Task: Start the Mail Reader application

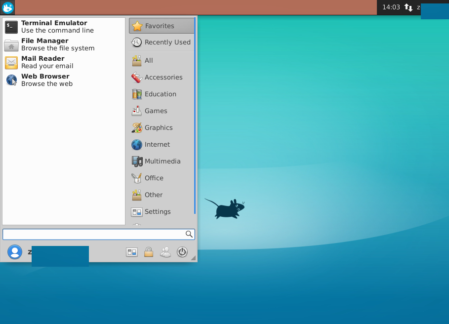Action: pos(46,62)
